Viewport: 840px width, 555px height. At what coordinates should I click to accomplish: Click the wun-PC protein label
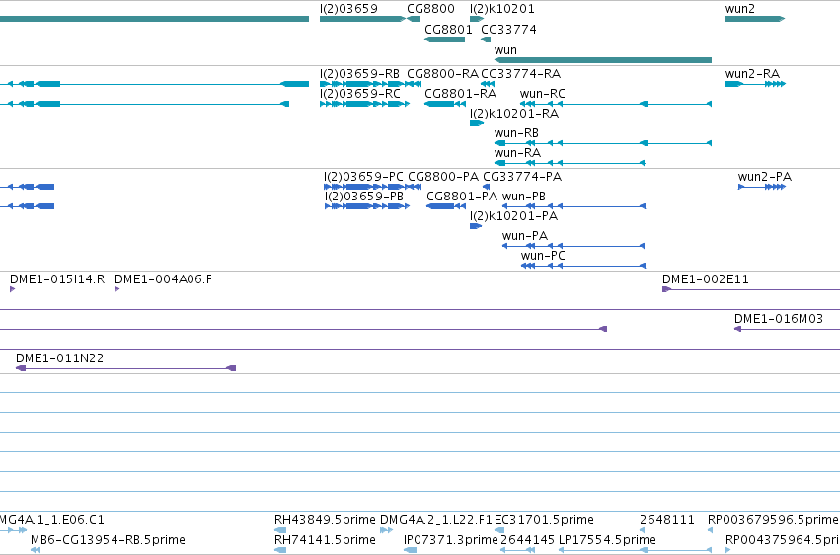pos(543,256)
